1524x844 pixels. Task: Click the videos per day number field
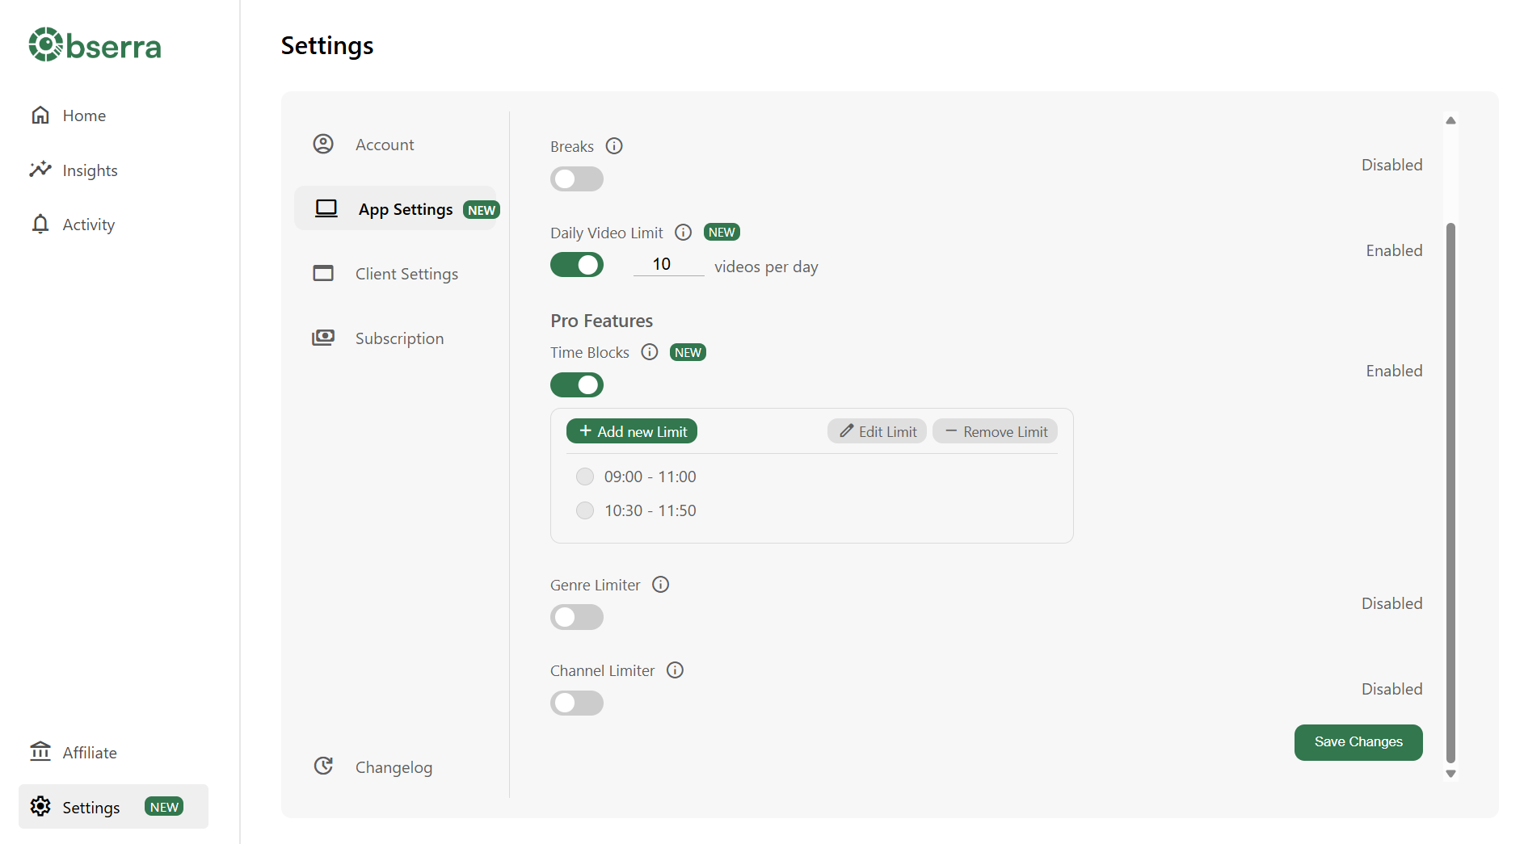tap(668, 264)
